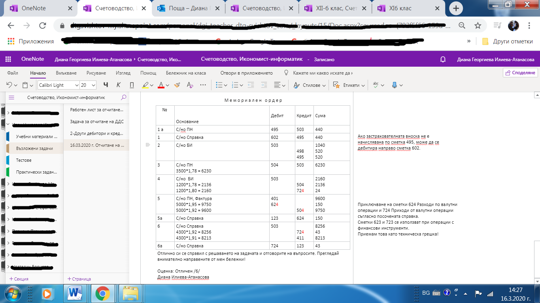Open the OneNote app launcher grid
The height and width of the screenshot is (303, 540).
pyautogui.click(x=8, y=59)
